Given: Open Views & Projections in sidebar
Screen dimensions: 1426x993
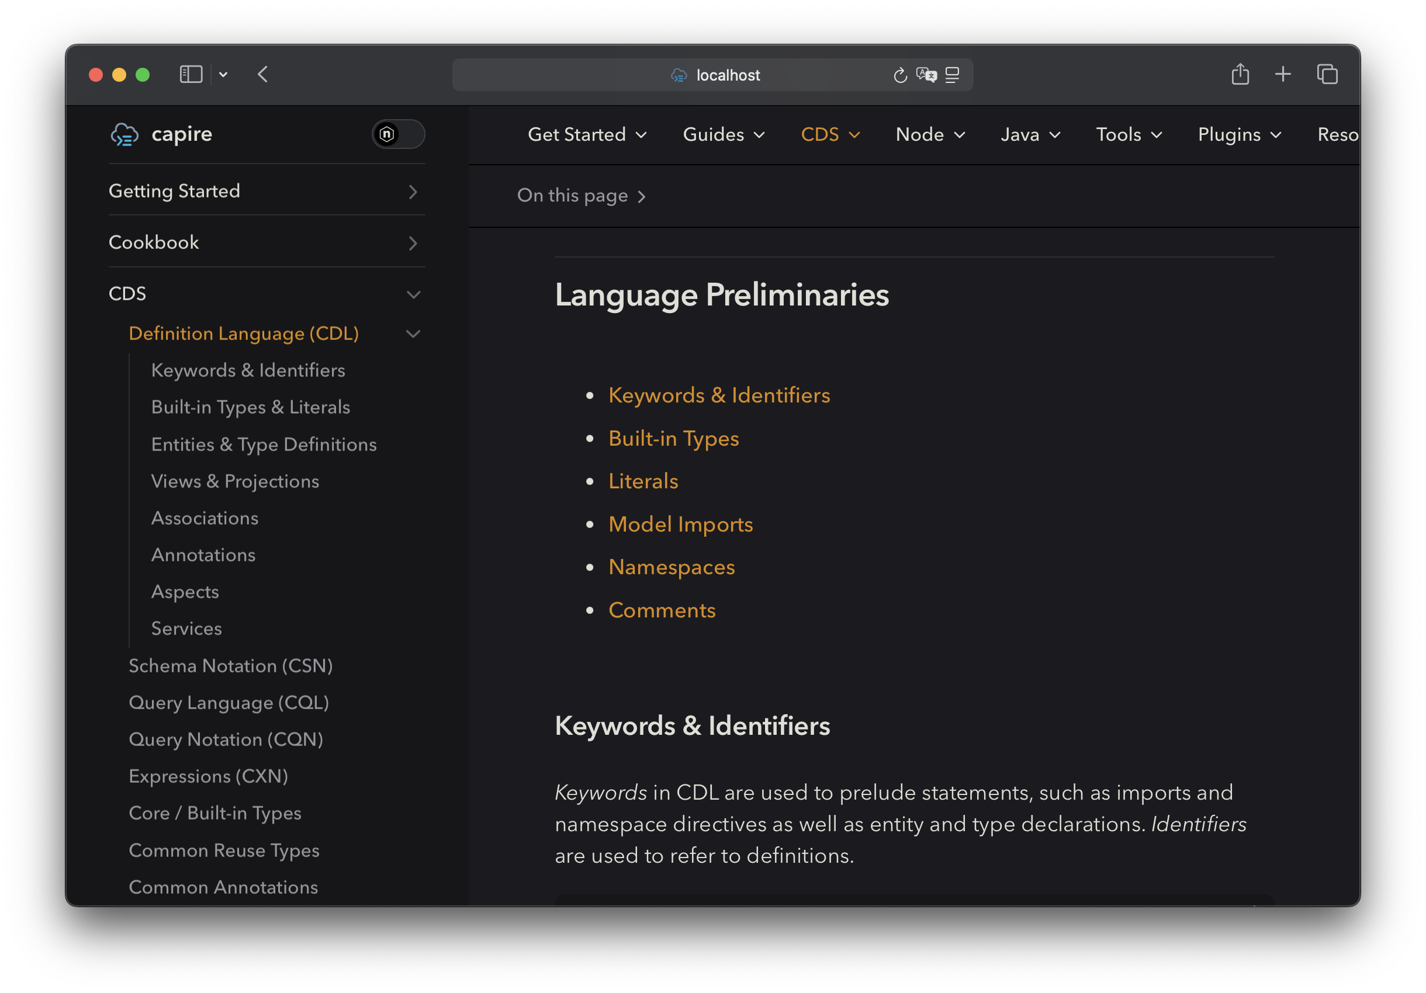Looking at the screenshot, I should [x=235, y=481].
